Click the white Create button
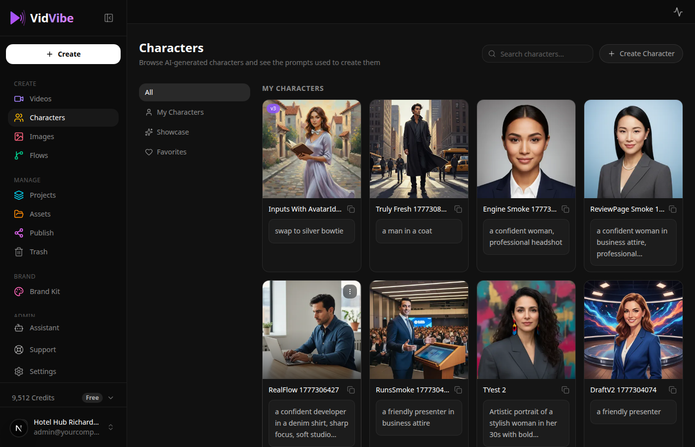Viewport: 695px width, 447px height. [x=63, y=54]
